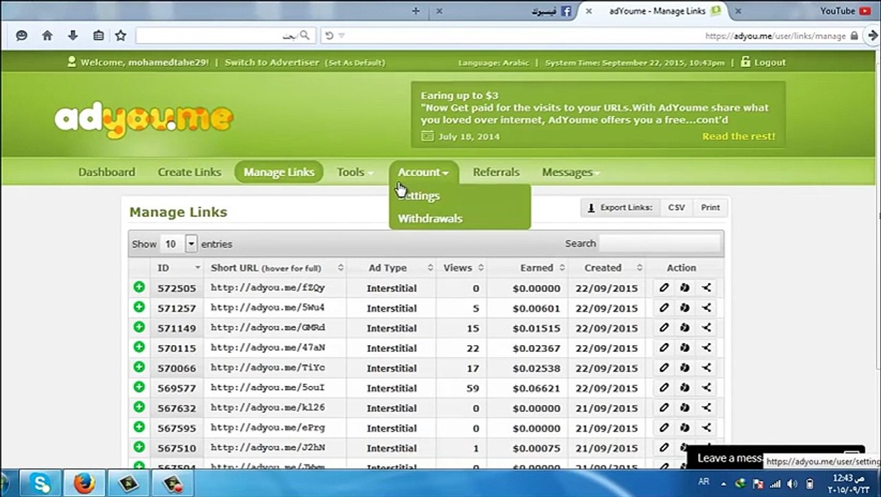Viewport: 881px width, 497px height.
Task: Sort table by Views column
Action: 463,268
